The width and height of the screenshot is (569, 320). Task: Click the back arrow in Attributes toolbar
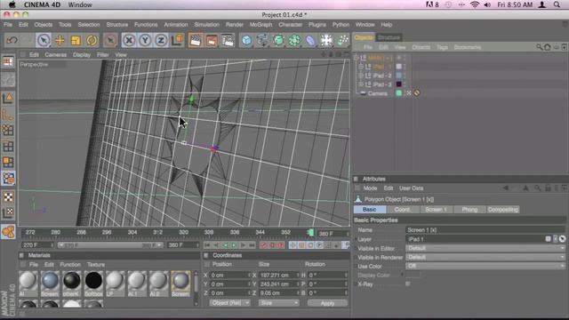tap(506, 188)
